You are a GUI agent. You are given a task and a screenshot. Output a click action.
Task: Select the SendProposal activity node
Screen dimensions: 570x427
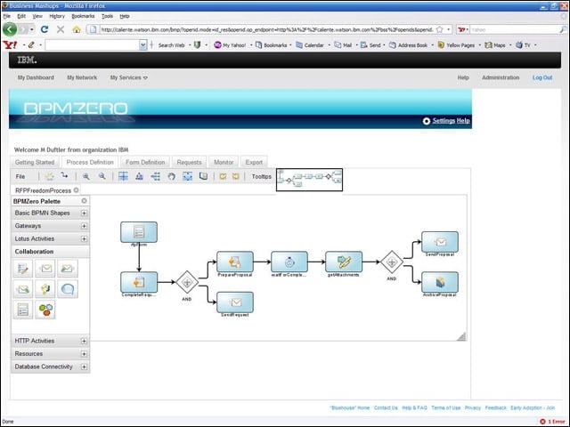click(x=440, y=242)
